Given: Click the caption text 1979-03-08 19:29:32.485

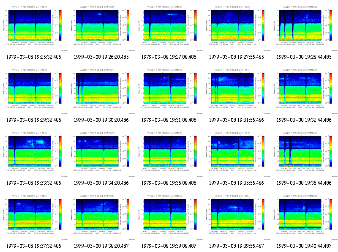Looking at the screenshot, I should (34, 120).
